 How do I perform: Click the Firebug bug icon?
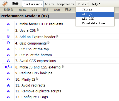(x=5, y=4)
